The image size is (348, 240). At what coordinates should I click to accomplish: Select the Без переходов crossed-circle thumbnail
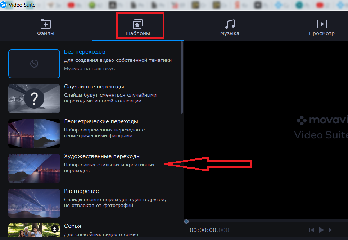[x=34, y=64]
